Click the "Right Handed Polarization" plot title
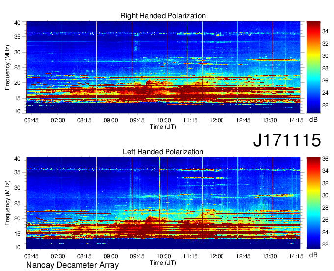 pos(163,16)
